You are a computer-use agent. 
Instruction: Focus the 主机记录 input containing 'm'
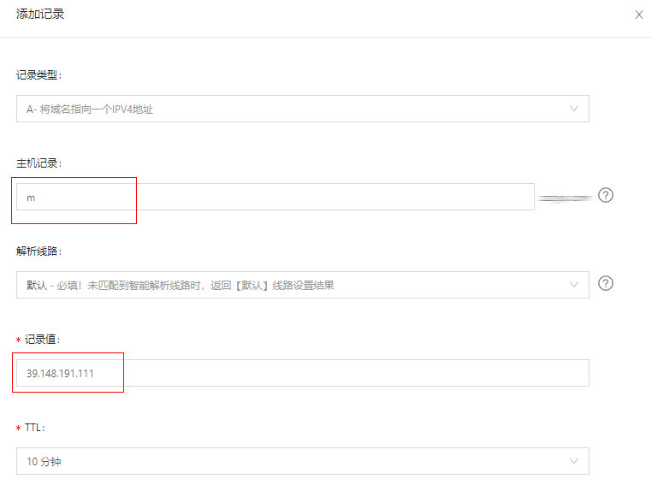(274, 197)
